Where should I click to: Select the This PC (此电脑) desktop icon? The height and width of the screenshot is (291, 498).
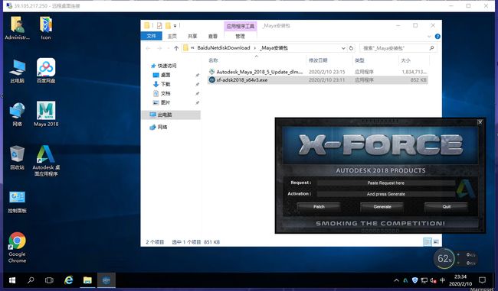[17, 71]
